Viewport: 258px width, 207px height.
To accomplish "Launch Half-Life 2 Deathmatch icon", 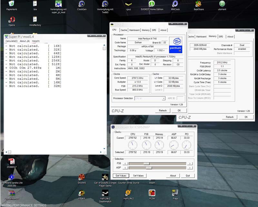I will click(x=105, y=193).
